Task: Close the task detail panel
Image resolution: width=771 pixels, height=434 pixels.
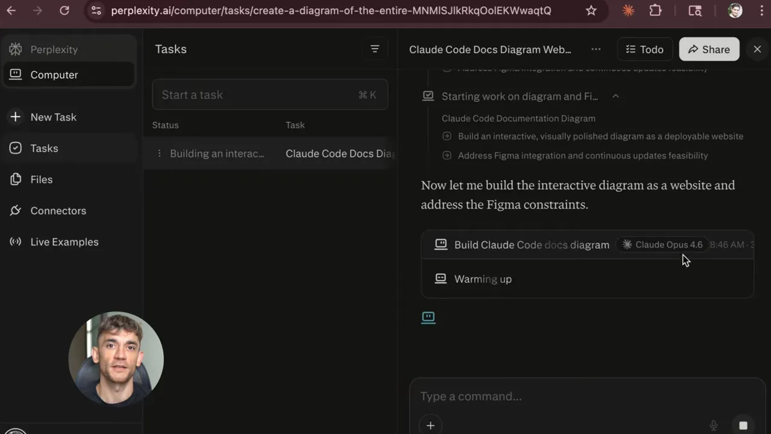Action: click(757, 49)
